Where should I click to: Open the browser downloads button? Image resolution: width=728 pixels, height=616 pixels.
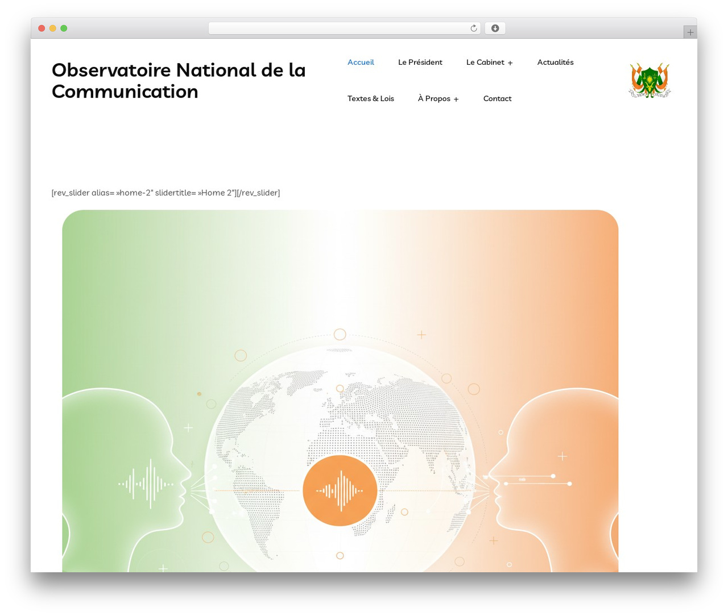point(495,28)
